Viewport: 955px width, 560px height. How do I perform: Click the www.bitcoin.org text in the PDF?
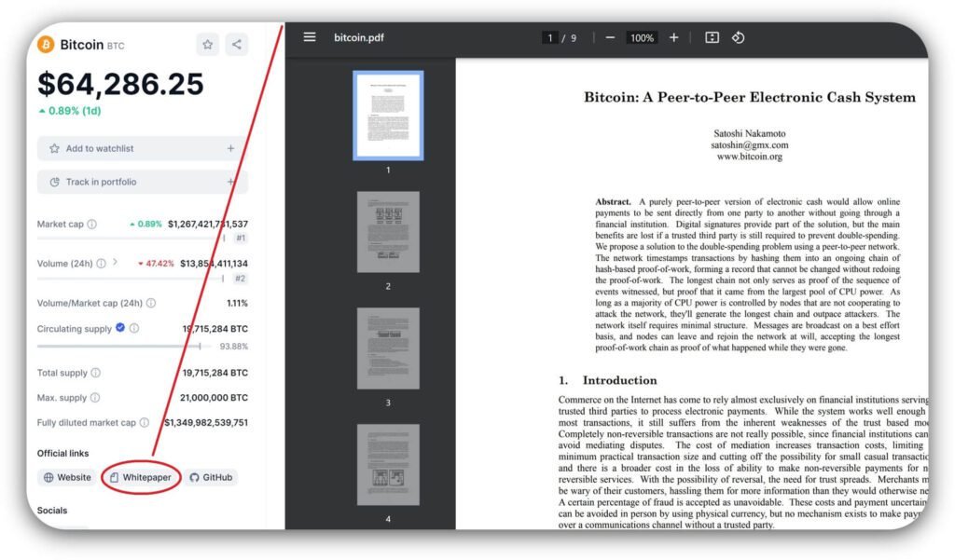click(x=750, y=157)
